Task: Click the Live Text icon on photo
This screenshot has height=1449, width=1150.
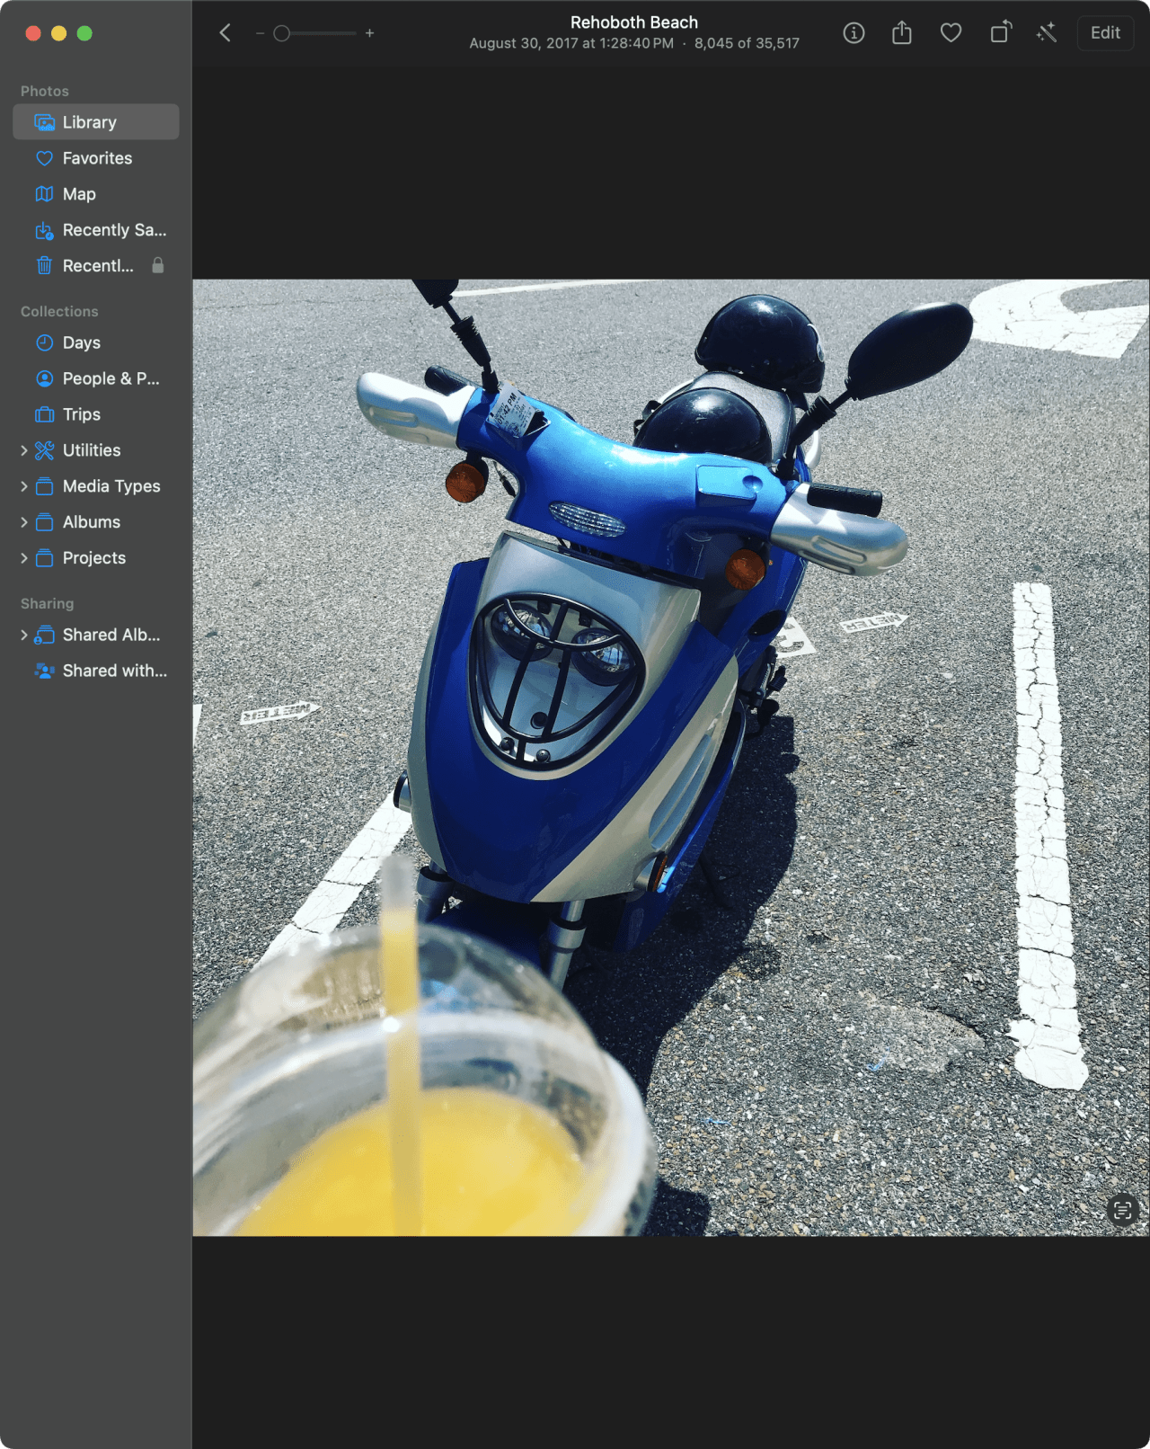Action: click(1122, 1210)
